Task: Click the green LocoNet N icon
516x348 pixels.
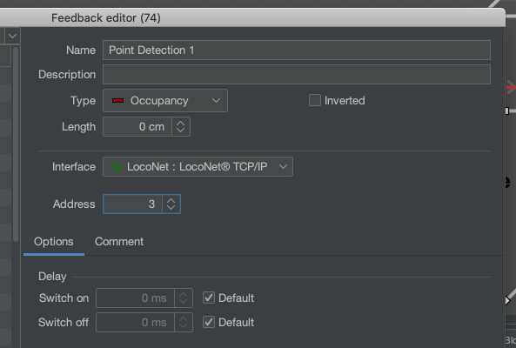Action: coord(117,167)
